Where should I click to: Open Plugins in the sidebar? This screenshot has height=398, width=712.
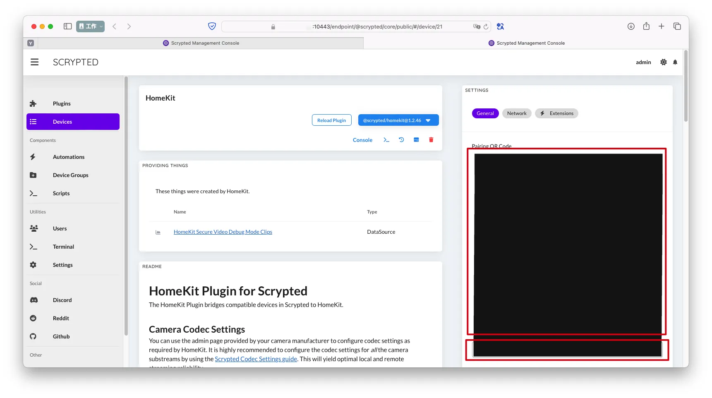73,103
